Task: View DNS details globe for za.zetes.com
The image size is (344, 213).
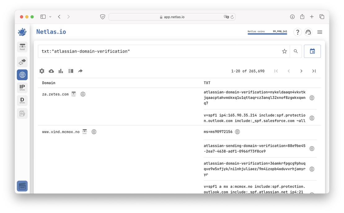Action: (83, 94)
